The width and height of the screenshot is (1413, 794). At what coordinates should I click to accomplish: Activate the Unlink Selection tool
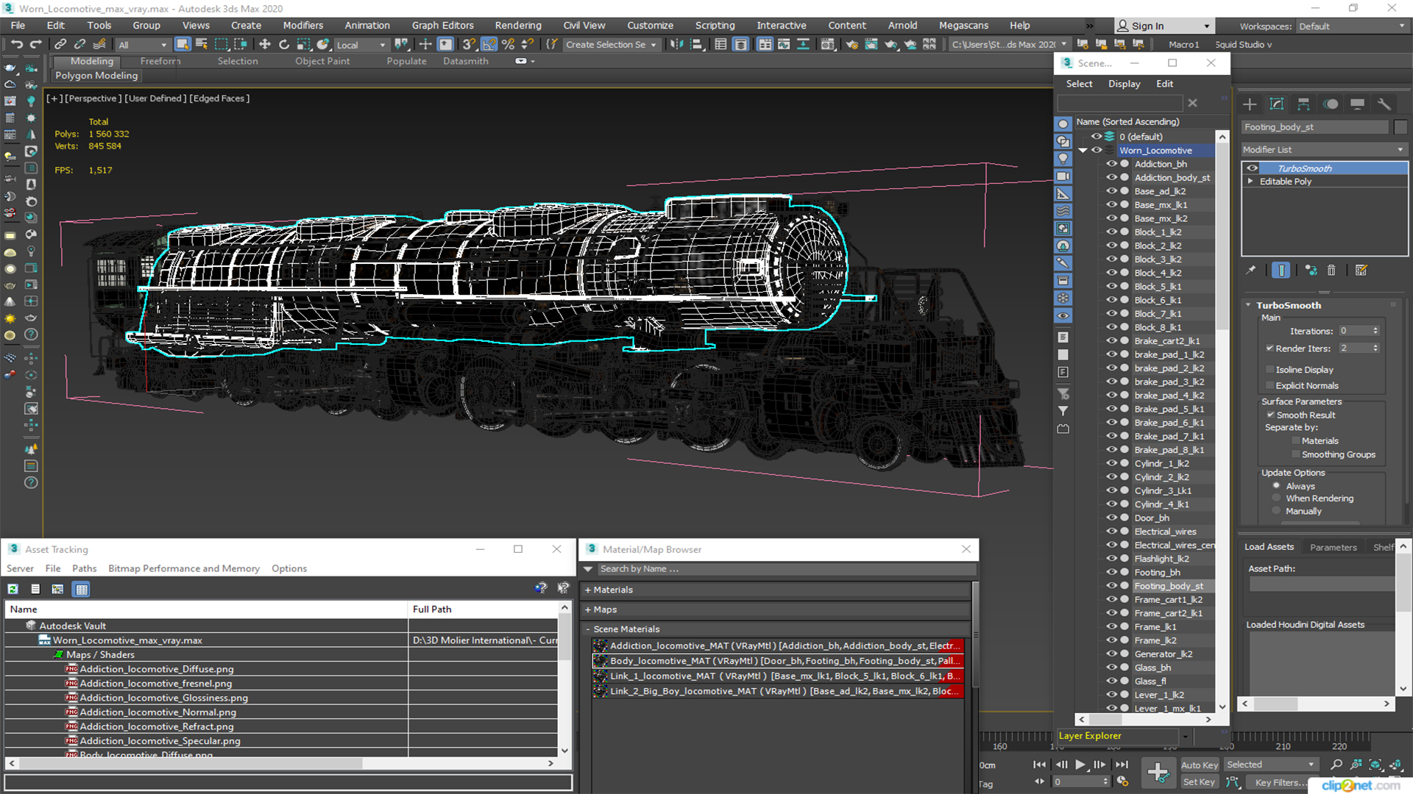(x=80, y=44)
